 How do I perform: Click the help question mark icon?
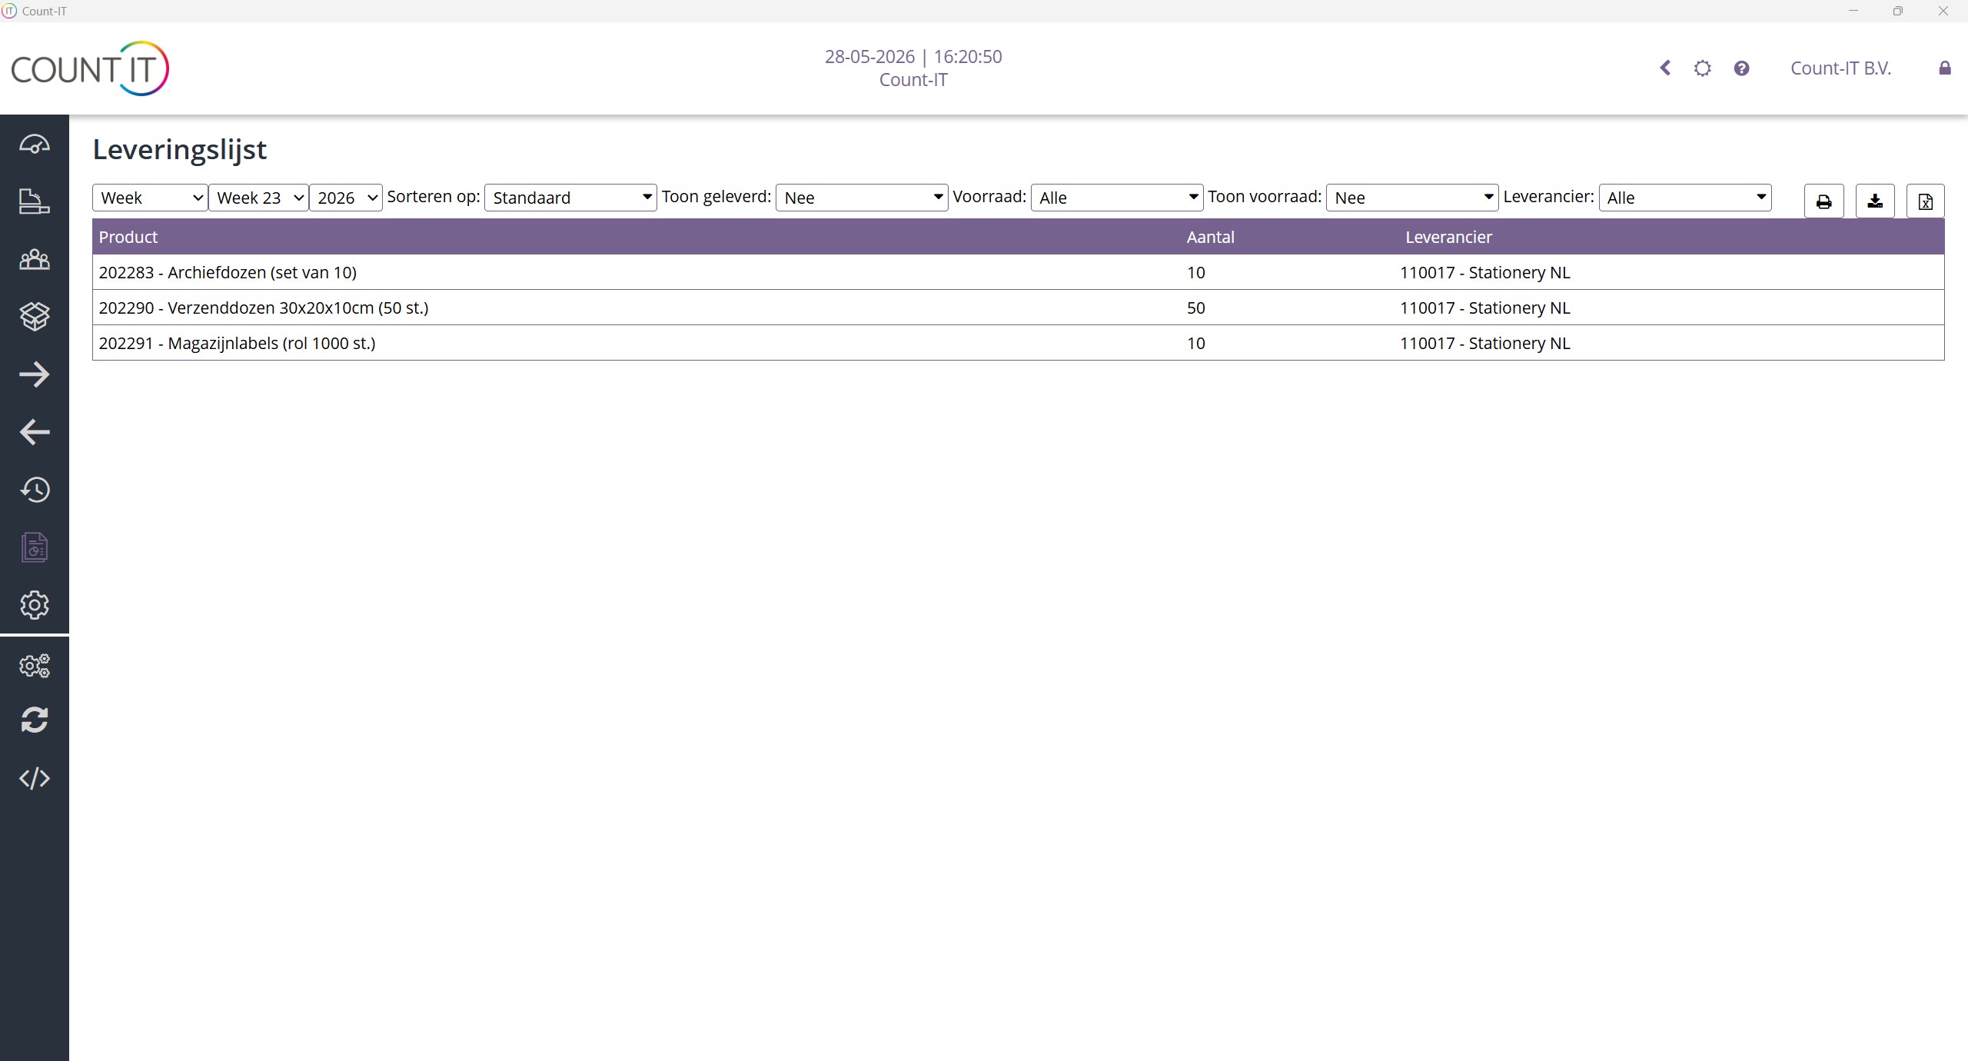coord(1741,68)
